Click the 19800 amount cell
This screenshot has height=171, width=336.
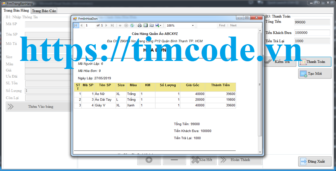click(x=220, y=100)
